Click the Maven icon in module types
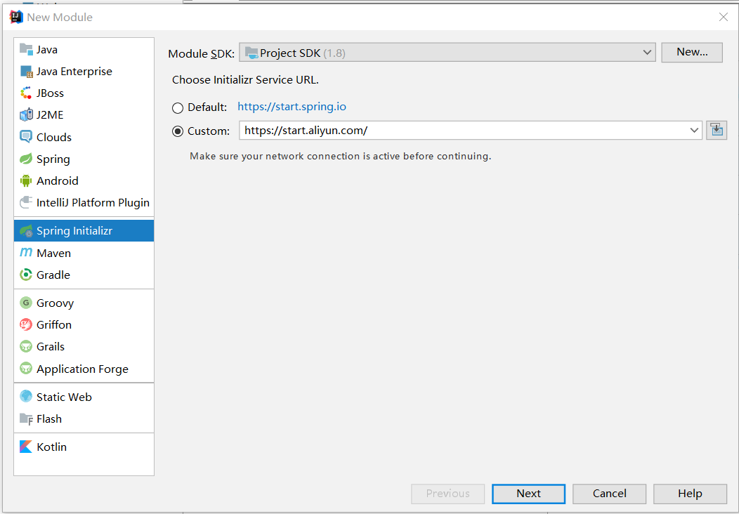This screenshot has height=514, width=739. (x=26, y=253)
